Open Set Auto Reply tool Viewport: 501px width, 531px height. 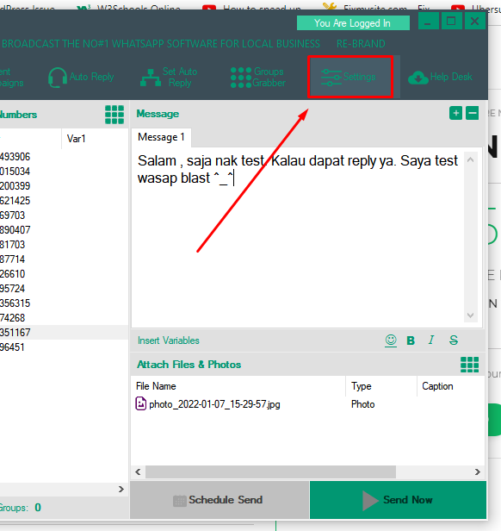[x=169, y=78]
